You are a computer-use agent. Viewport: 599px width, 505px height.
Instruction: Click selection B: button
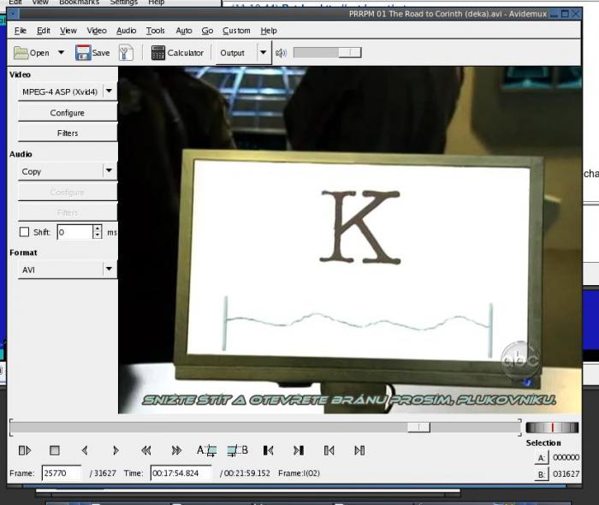[542, 474]
